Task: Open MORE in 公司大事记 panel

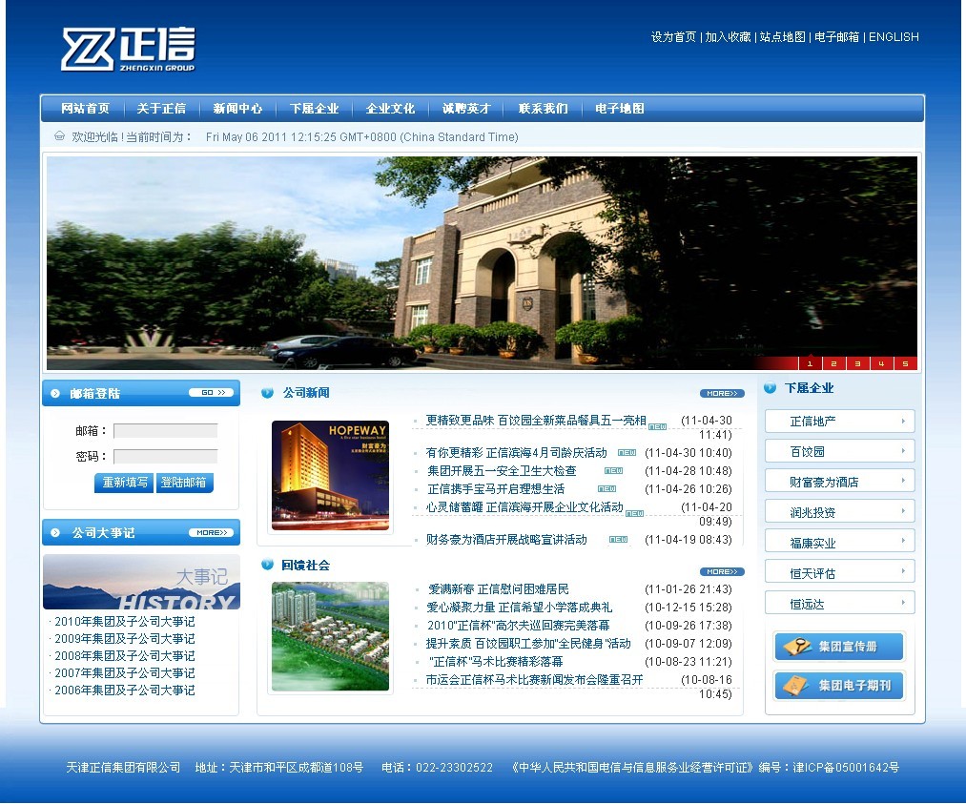Action: coord(212,532)
